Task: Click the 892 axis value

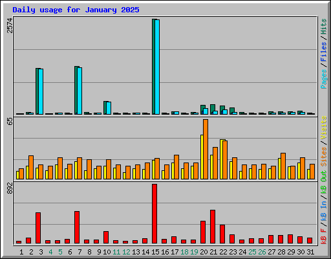Action: pyautogui.click(x=10, y=188)
